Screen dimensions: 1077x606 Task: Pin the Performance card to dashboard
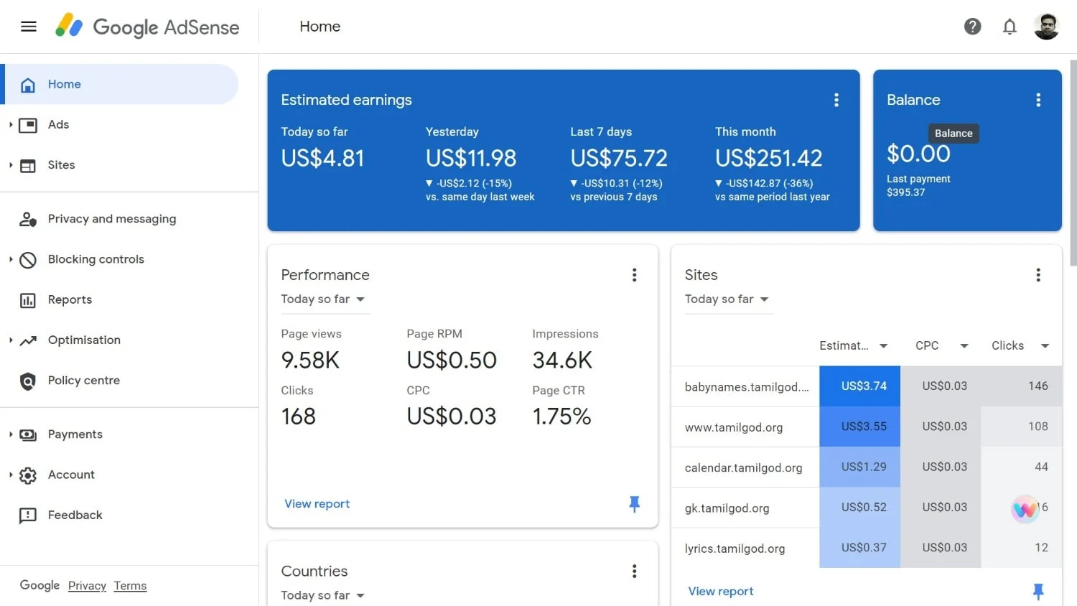click(634, 505)
